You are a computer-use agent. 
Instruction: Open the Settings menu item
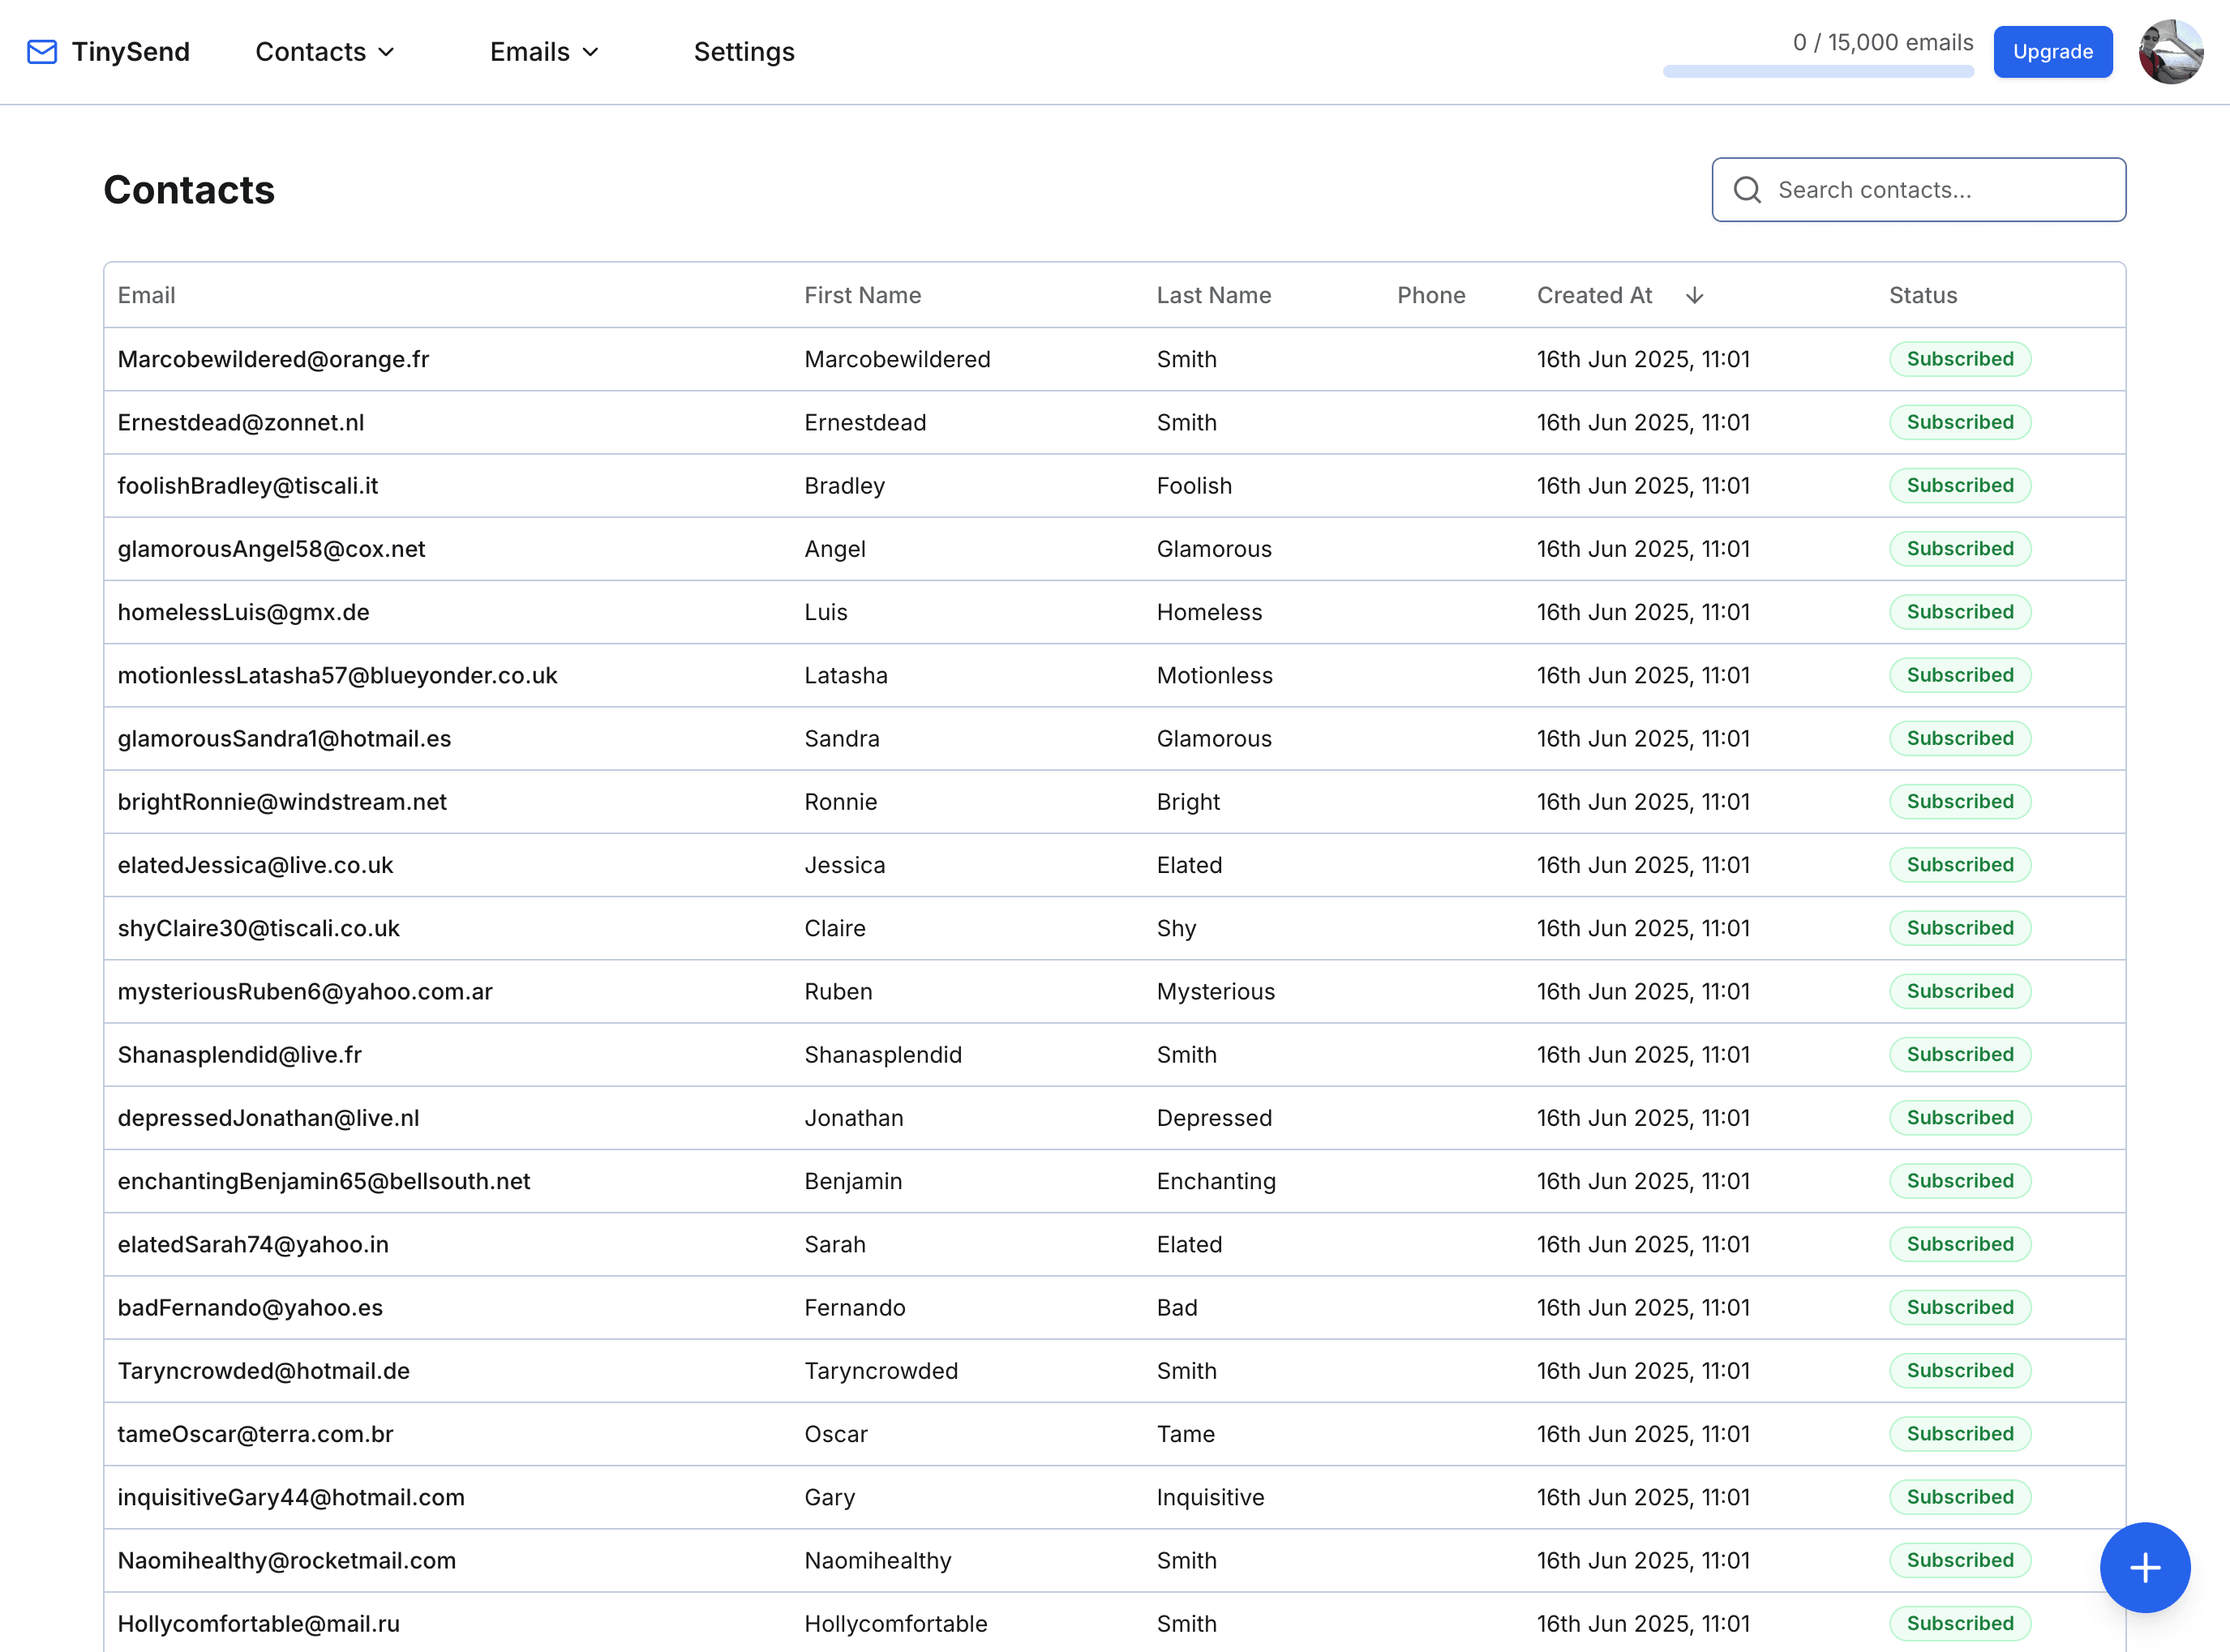(744, 51)
